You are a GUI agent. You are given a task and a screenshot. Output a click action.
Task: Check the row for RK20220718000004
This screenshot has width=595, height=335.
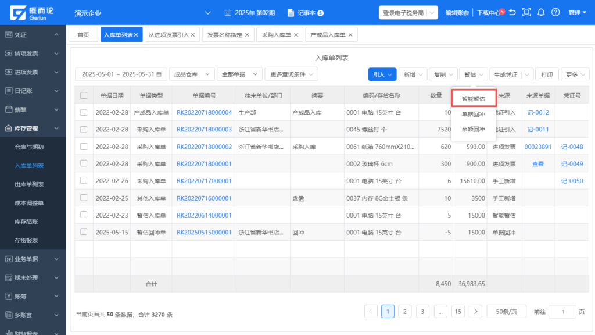[84, 112]
